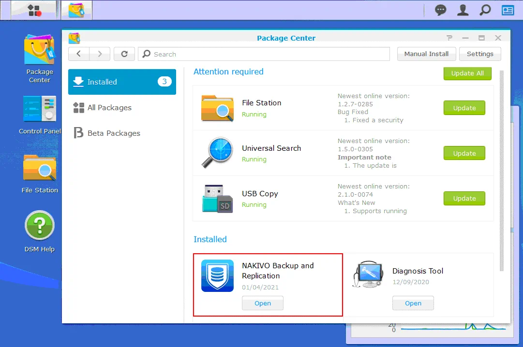This screenshot has width=523, height=347.
Task: Open the Main Menu in taskbar
Action: point(35,10)
